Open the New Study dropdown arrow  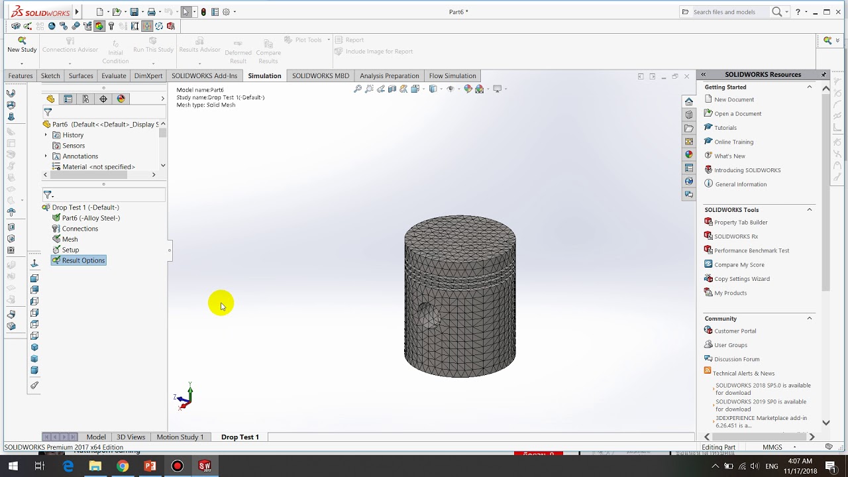22,64
